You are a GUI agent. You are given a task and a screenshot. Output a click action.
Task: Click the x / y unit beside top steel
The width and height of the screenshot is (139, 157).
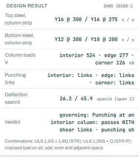coord(128,20)
